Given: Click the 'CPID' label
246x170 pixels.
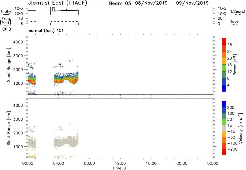Looking at the screenshot, I should point(7,29).
